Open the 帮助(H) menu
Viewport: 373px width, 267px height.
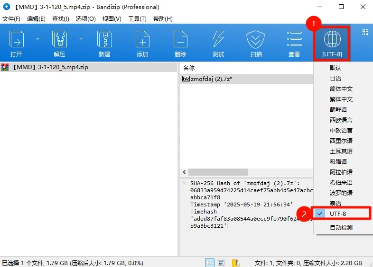163,19
